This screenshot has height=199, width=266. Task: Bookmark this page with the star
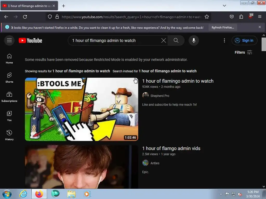coord(207,17)
